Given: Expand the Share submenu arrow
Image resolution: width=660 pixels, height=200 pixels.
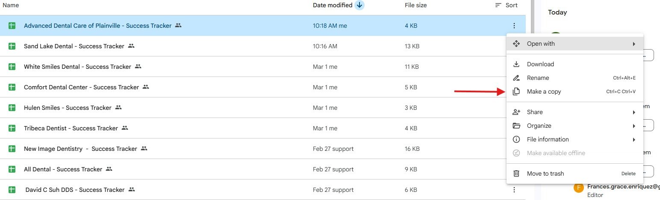Looking at the screenshot, I should 634,112.
